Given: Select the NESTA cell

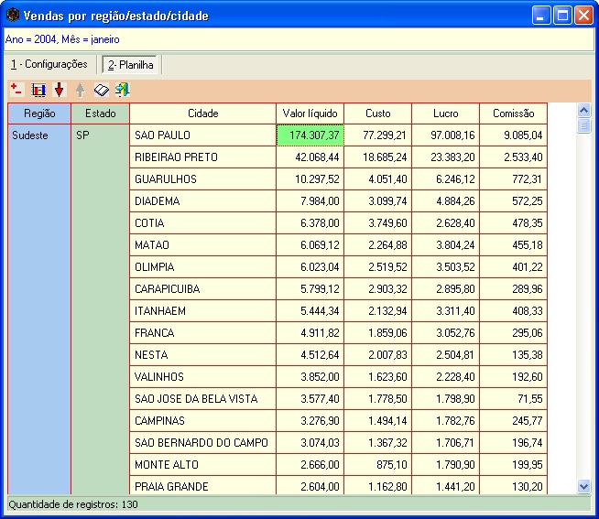Looking at the screenshot, I should (202, 355).
